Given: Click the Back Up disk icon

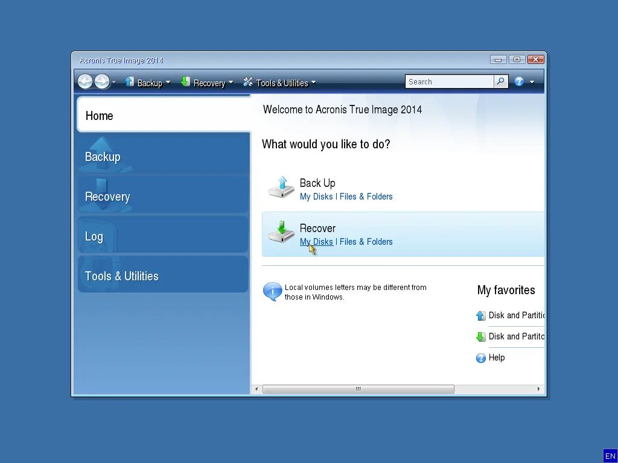Looking at the screenshot, I should (x=281, y=187).
